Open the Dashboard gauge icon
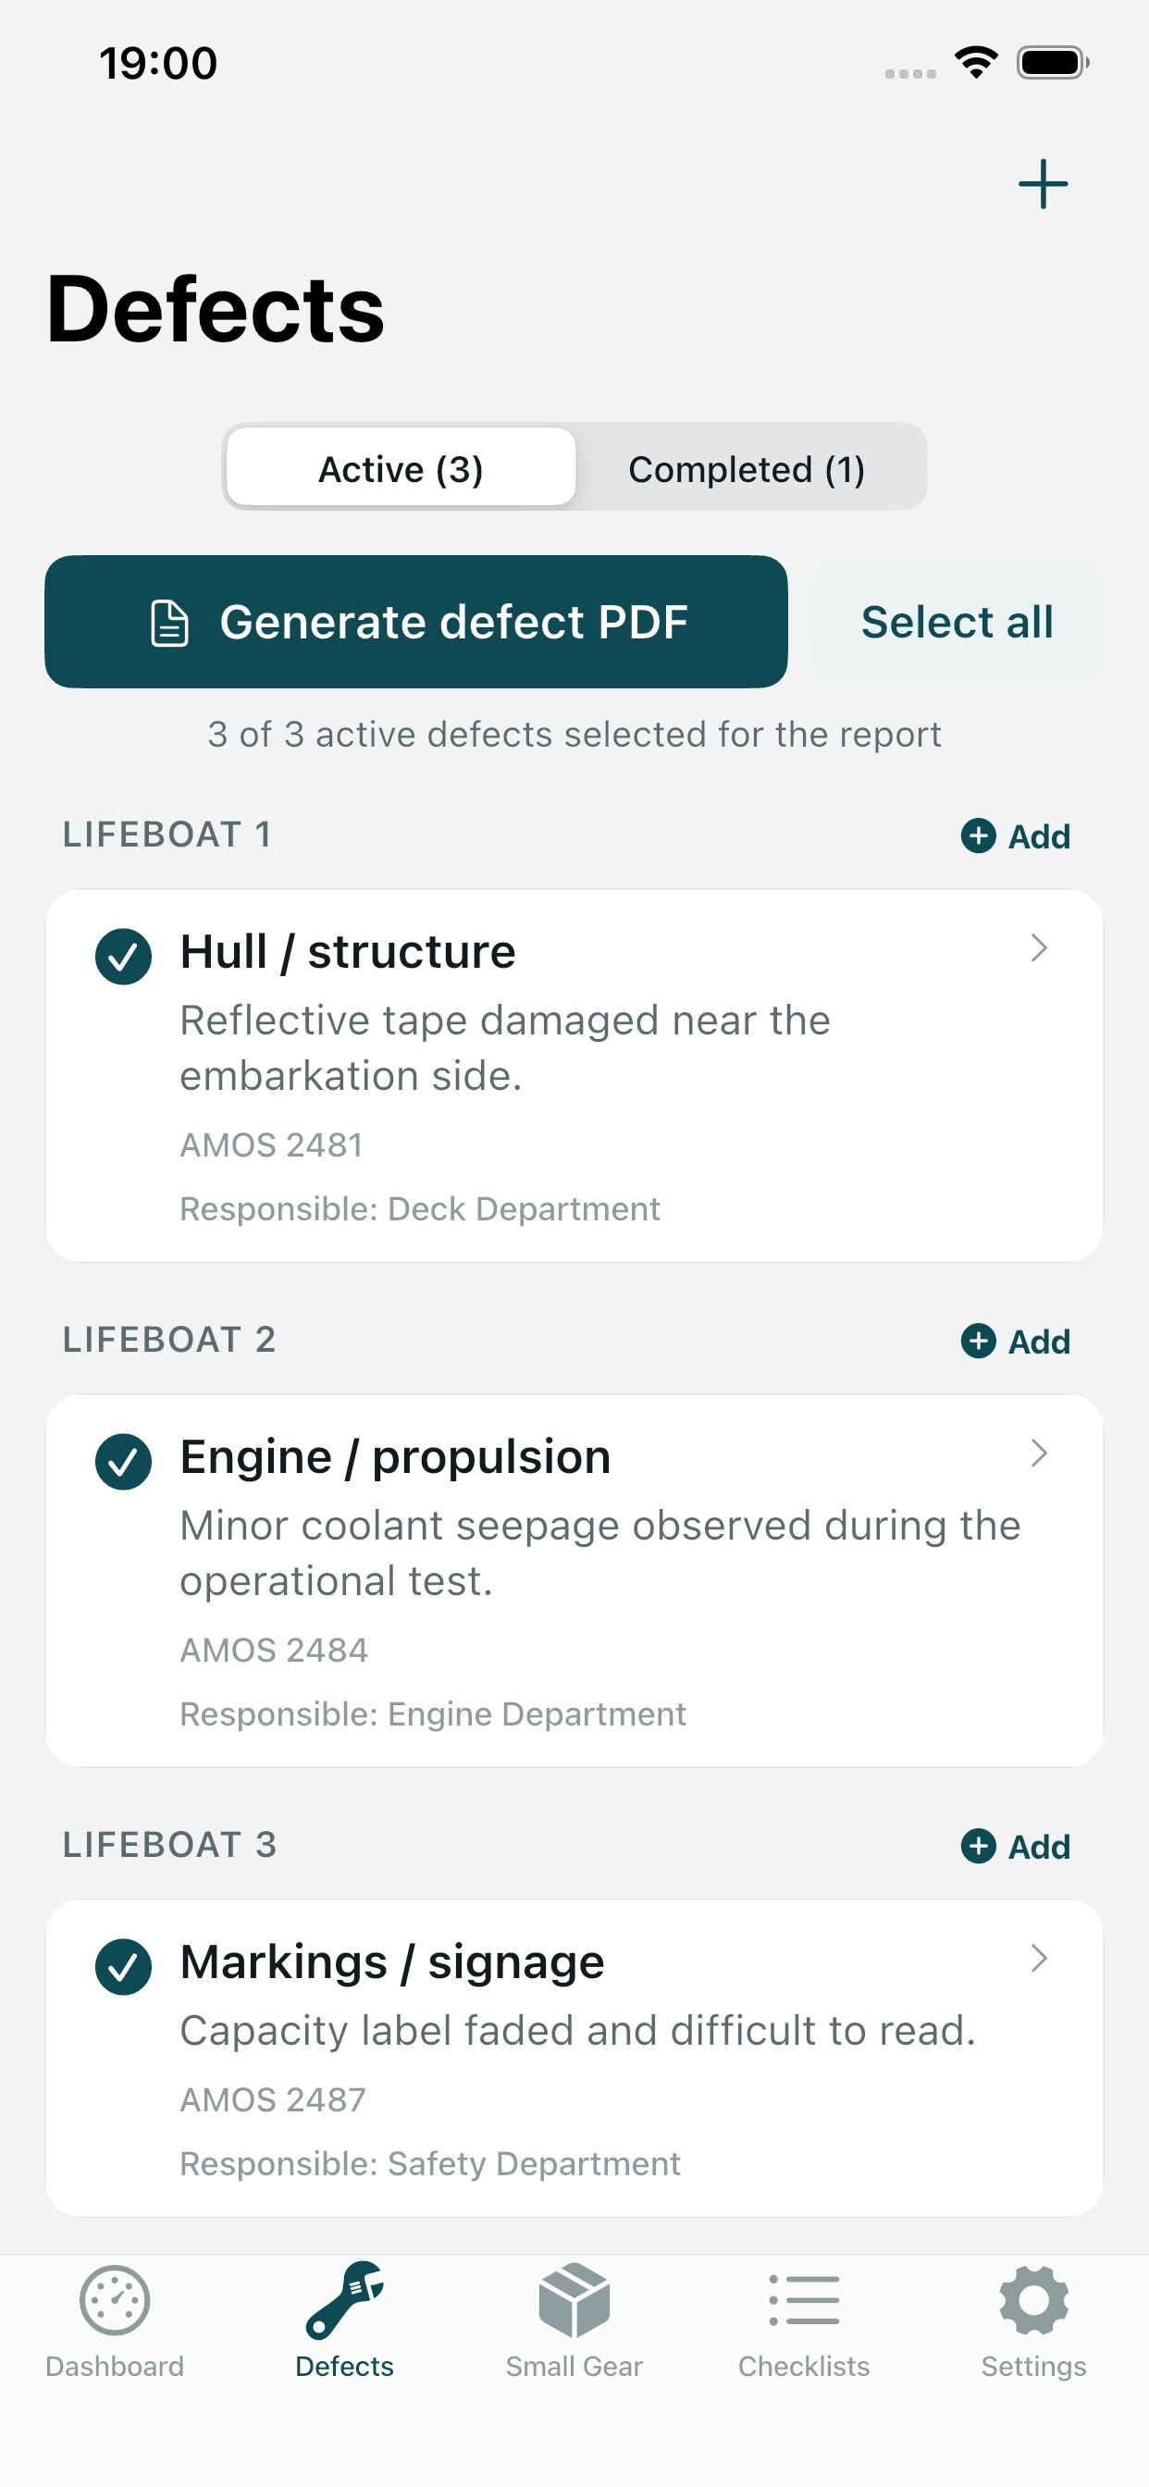The width and height of the screenshot is (1149, 2487). 114,2302
